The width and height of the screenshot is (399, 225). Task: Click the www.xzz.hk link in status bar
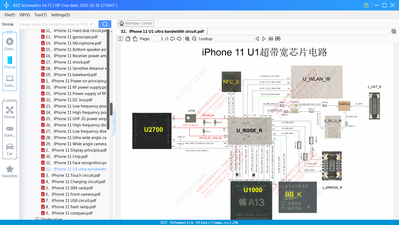click(217, 222)
